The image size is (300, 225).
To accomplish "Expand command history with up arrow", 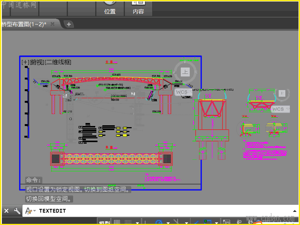I will pos(295,211).
